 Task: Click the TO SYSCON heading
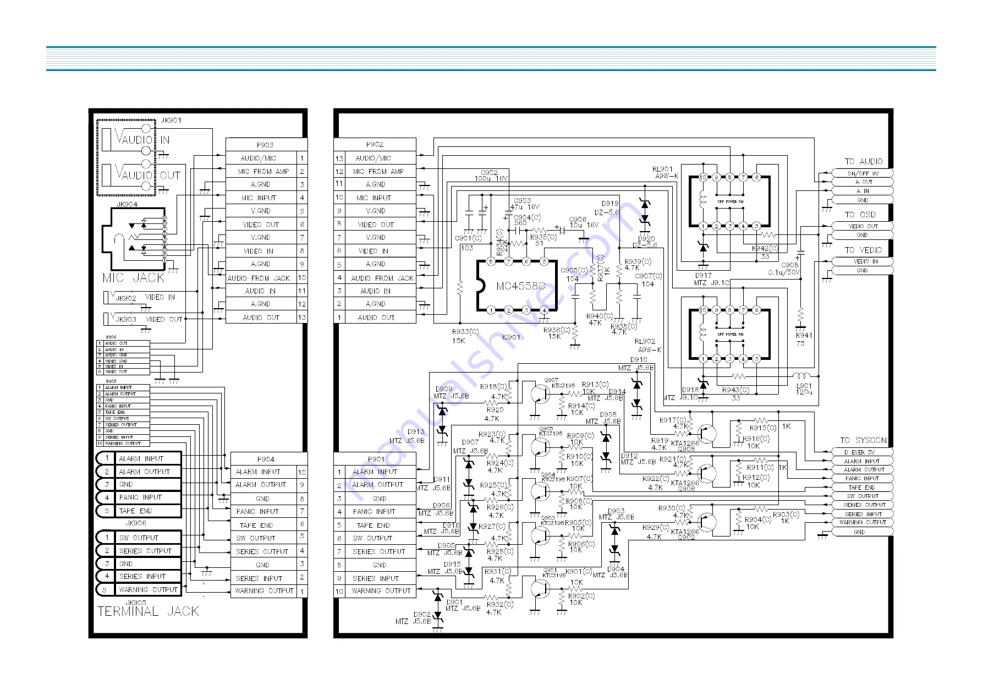click(x=864, y=441)
